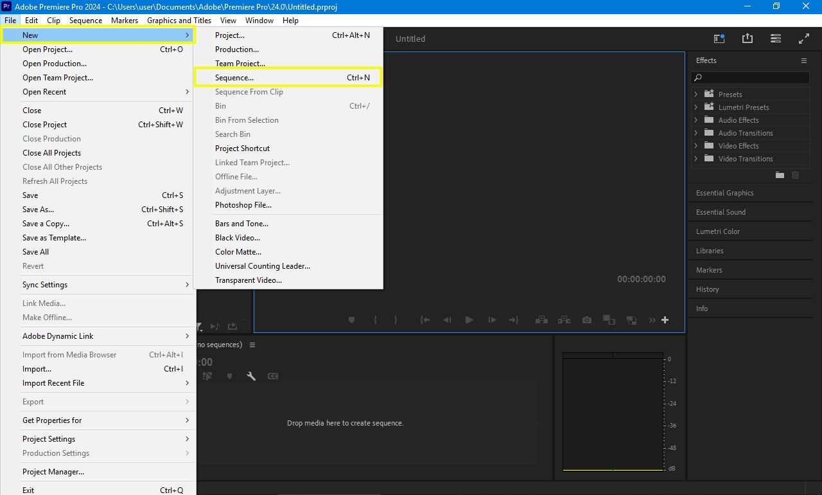Step forward one frame

492,319
